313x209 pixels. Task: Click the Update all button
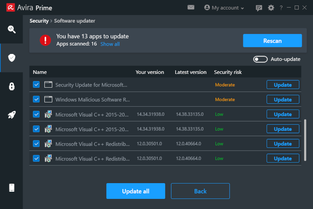136,191
